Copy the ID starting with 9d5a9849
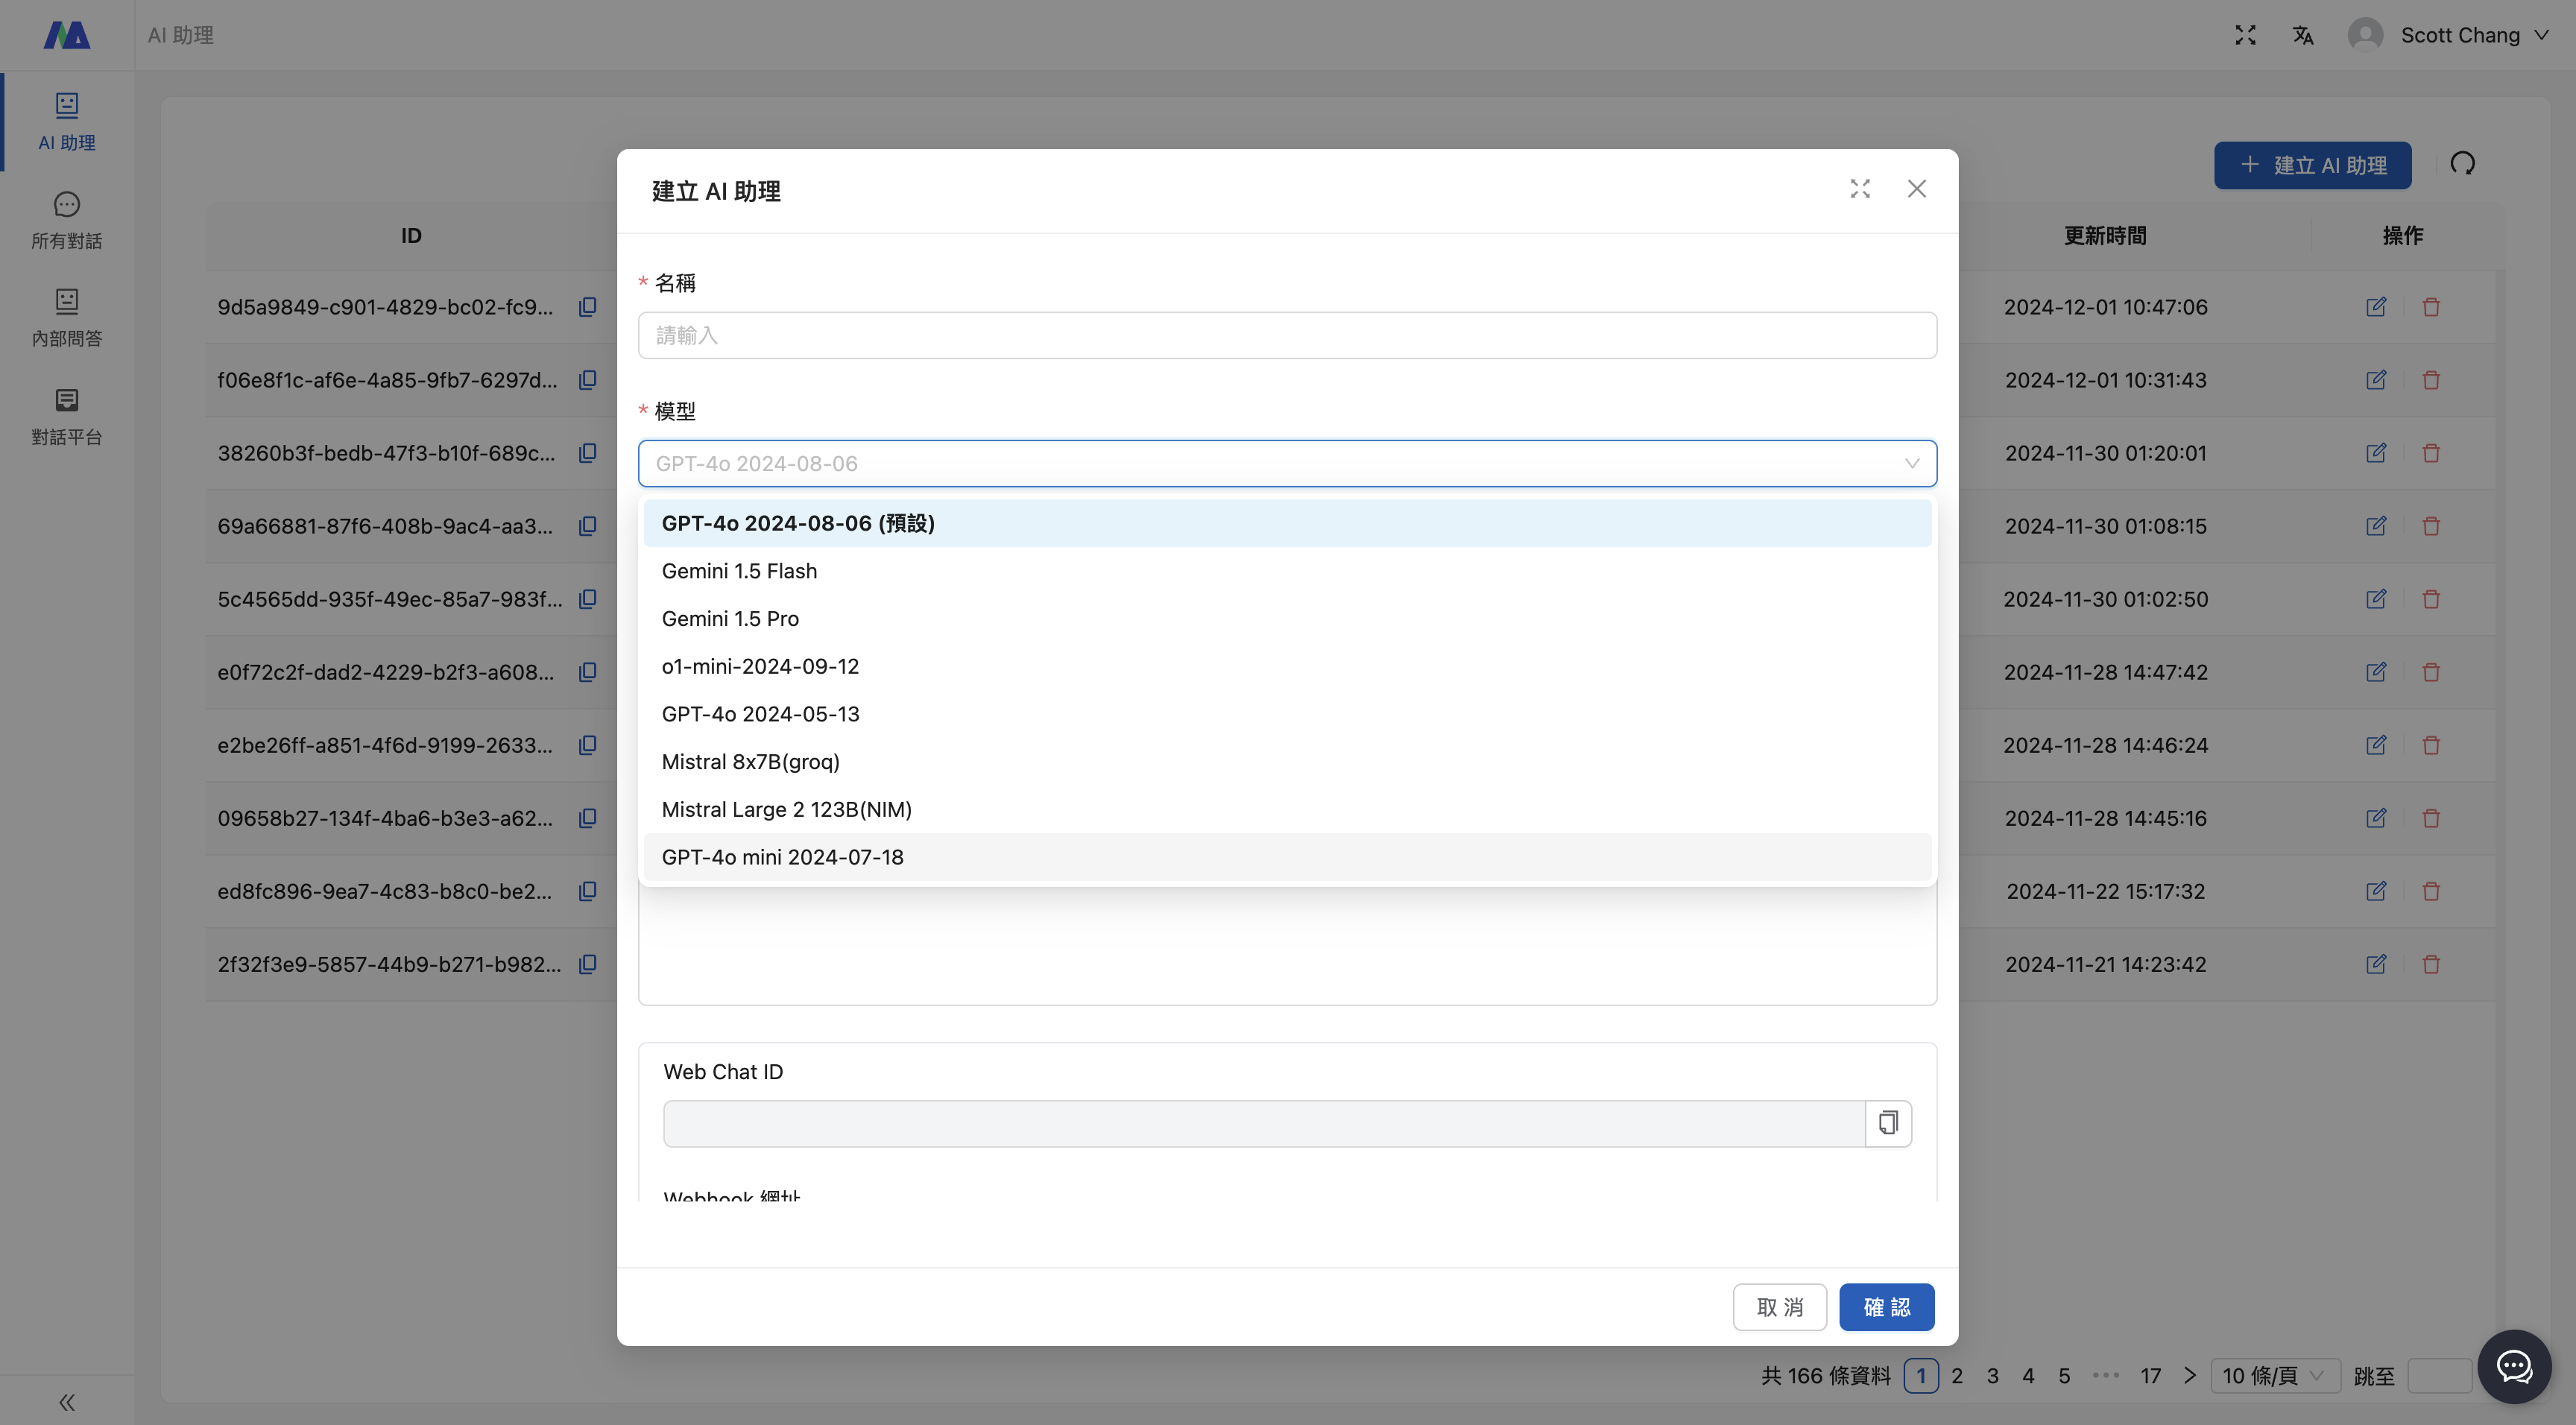The height and width of the screenshot is (1425, 2576). [588, 307]
